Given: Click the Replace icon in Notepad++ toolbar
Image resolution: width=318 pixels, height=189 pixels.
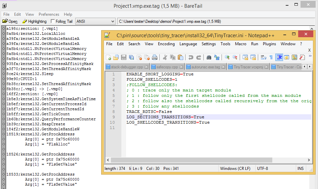Looking at the screenshot, I should 217,57.
